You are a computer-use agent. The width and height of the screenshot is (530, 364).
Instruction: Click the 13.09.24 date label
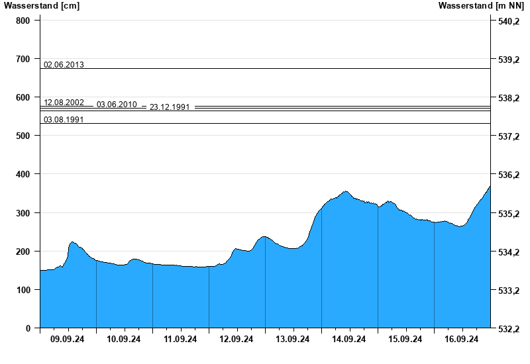(x=293, y=339)
